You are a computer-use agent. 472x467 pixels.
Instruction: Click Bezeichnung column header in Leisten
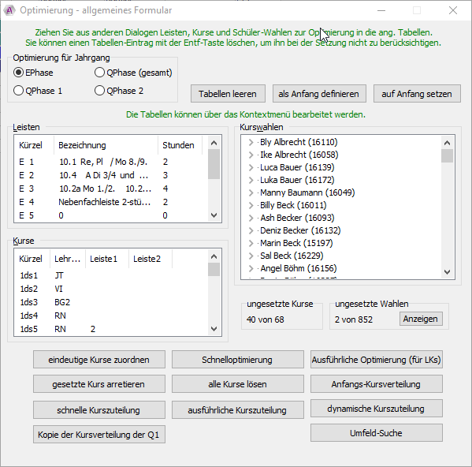[106, 145]
